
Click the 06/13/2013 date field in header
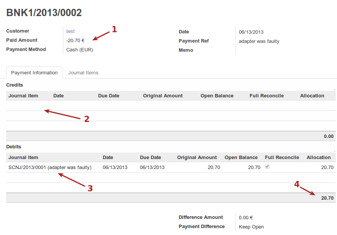[251, 32]
